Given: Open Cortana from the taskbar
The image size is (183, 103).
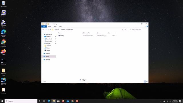Looking at the screenshot, I should click(x=39, y=101).
